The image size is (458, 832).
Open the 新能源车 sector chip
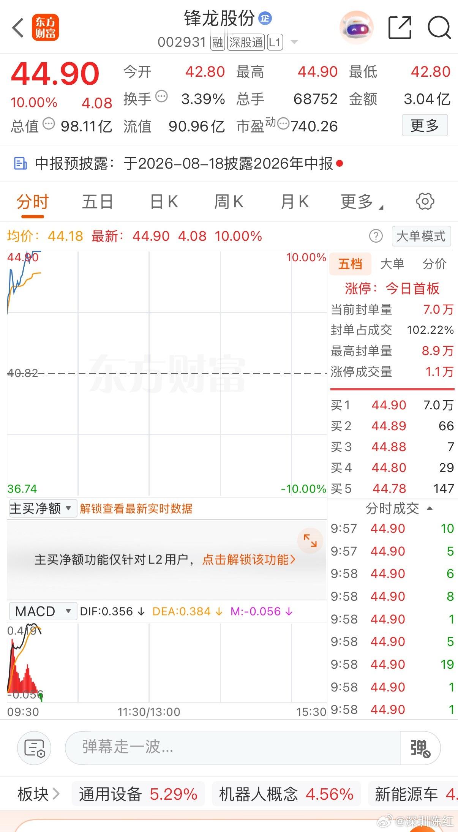(x=413, y=794)
